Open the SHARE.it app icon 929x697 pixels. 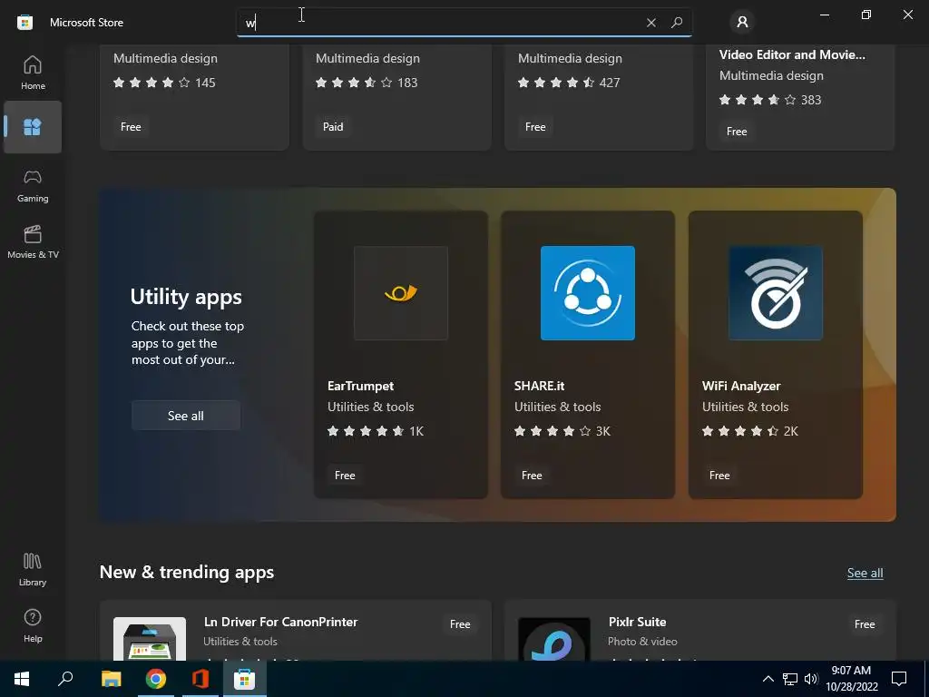pyautogui.click(x=587, y=293)
